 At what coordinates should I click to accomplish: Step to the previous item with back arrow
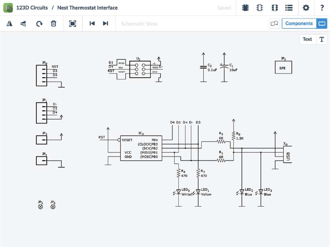click(92, 23)
